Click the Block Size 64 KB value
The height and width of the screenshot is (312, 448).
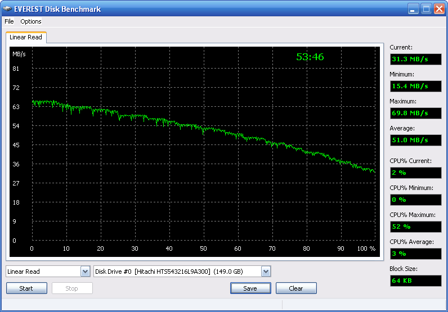pos(416,281)
